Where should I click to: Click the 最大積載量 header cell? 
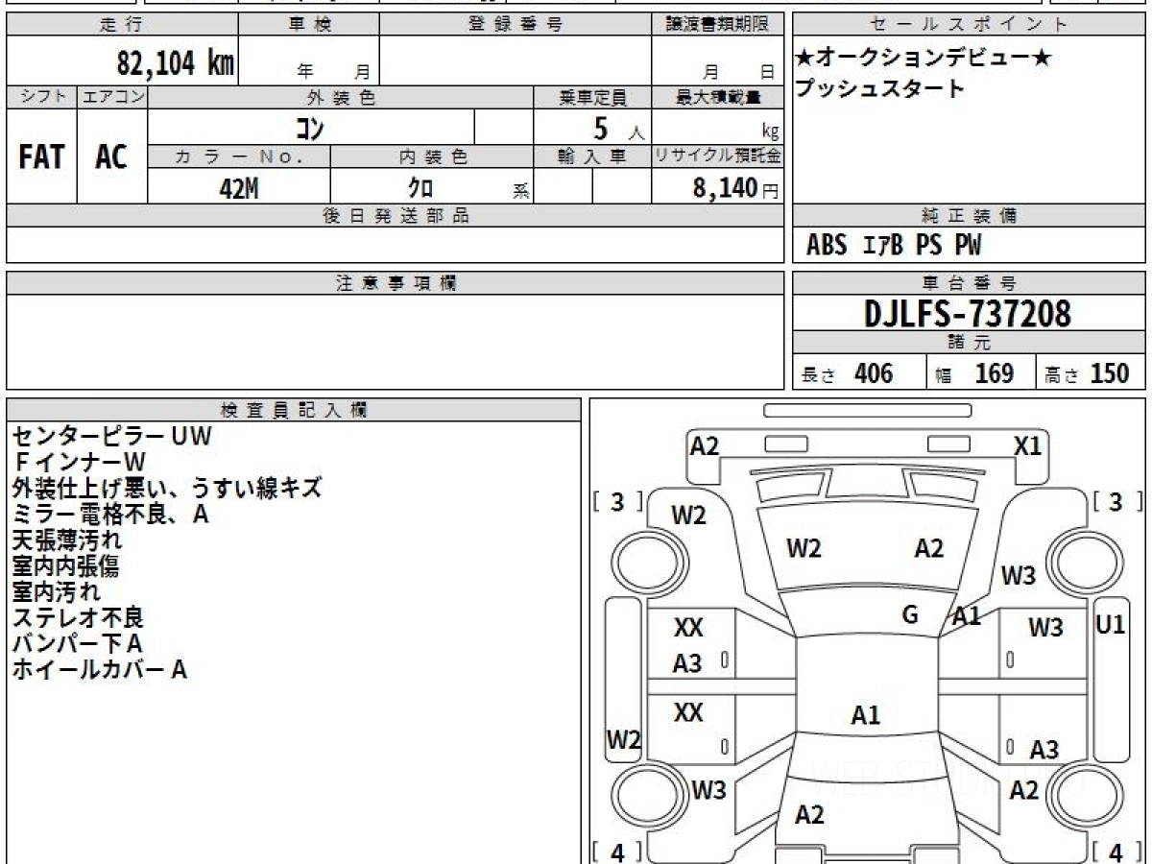tap(717, 97)
